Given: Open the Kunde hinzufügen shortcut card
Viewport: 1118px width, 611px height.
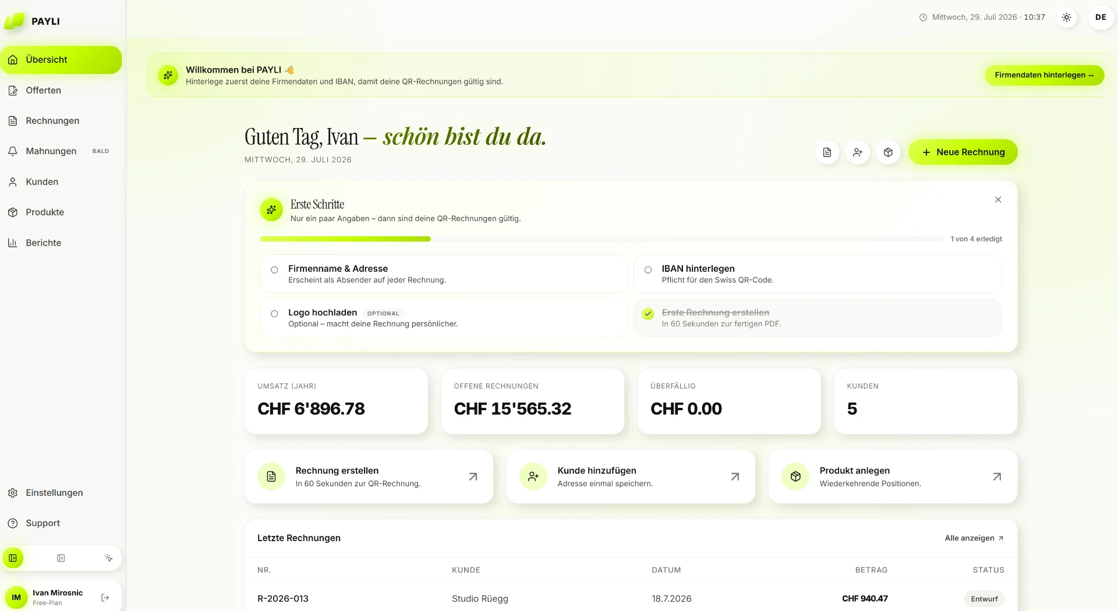Looking at the screenshot, I should pos(631,477).
